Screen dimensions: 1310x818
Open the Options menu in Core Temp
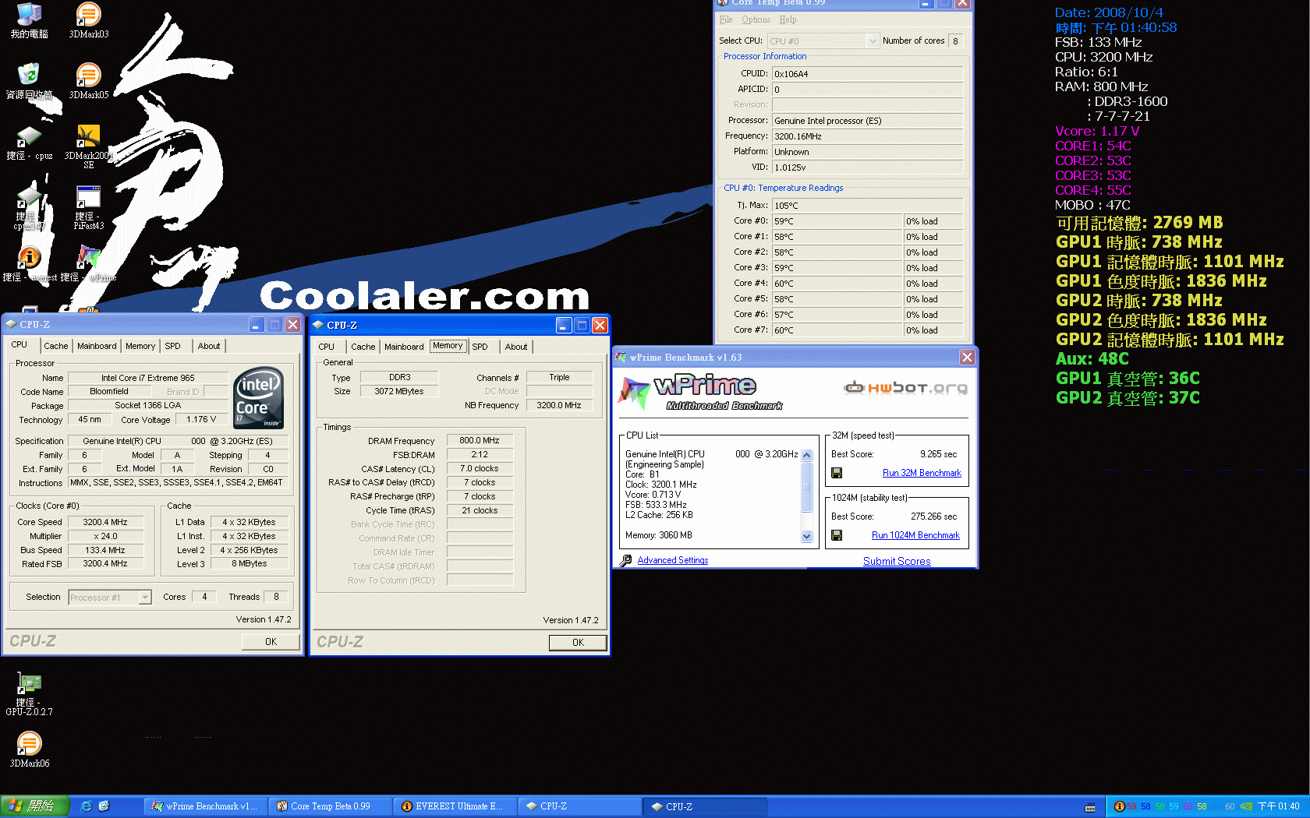coord(756,19)
